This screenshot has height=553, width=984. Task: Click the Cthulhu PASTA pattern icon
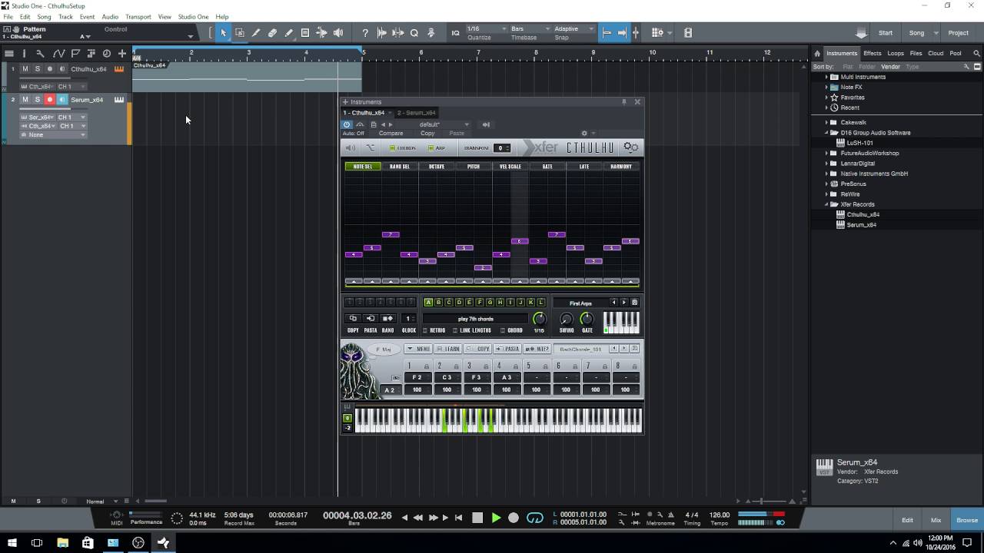pos(370,319)
